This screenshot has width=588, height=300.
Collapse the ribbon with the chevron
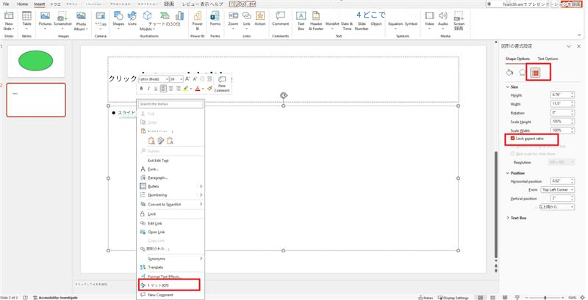(x=579, y=34)
